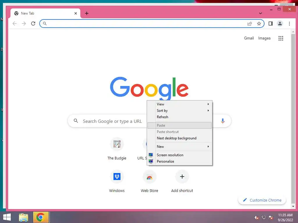298x223 pixels.
Task: Click the taskbar clock showing 11:35 AM
Action: pos(285,217)
